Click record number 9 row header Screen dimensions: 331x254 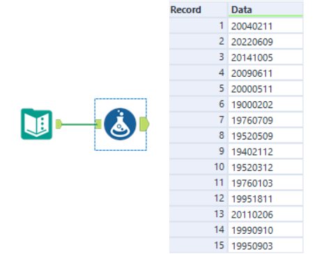point(198,151)
